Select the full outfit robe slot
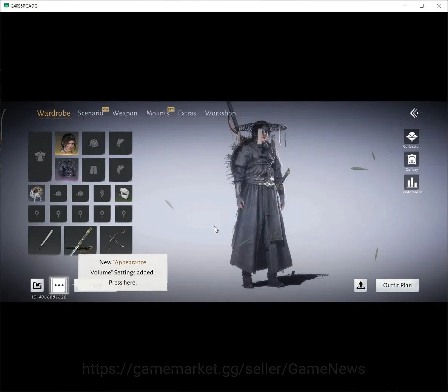The image size is (448, 392). click(x=40, y=156)
